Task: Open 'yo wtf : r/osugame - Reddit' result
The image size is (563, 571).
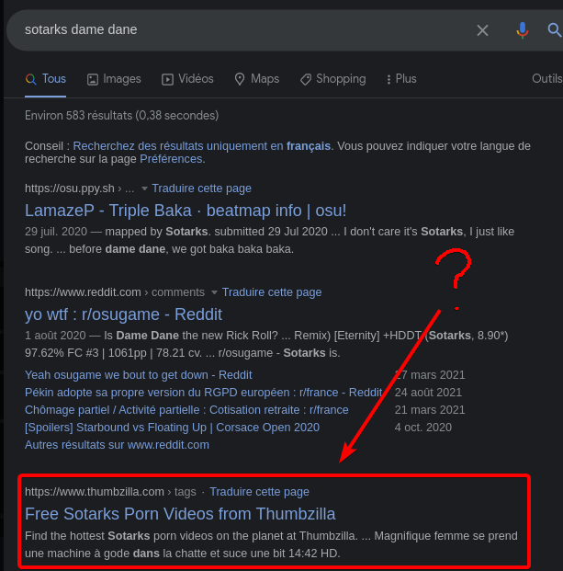Action: point(123,314)
